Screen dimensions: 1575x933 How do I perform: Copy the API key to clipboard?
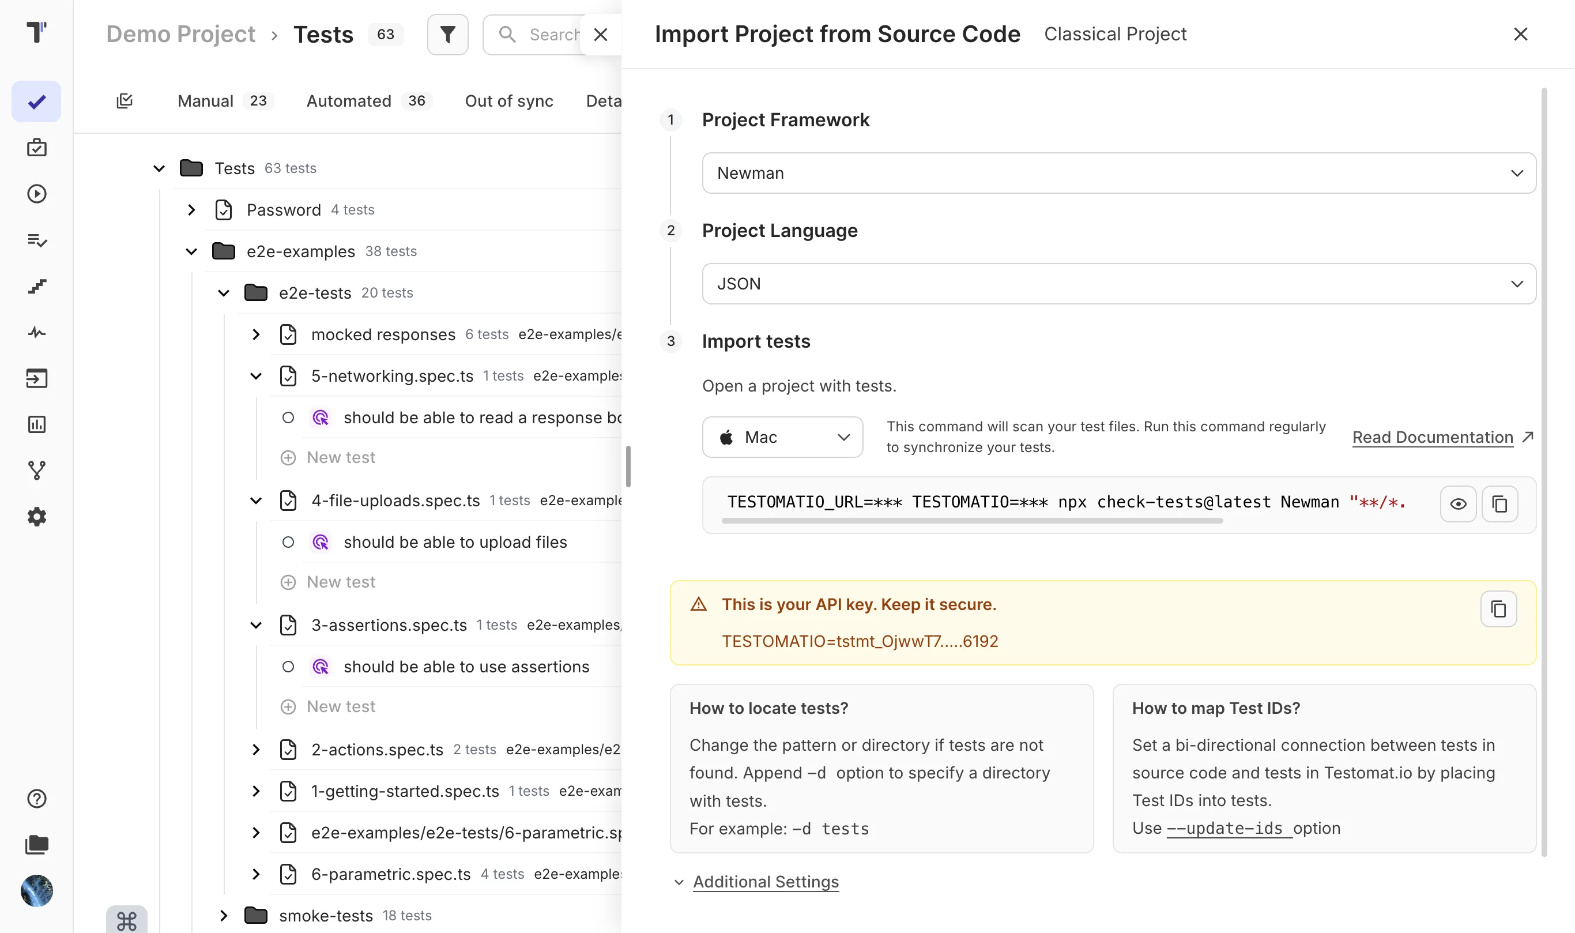click(1499, 608)
